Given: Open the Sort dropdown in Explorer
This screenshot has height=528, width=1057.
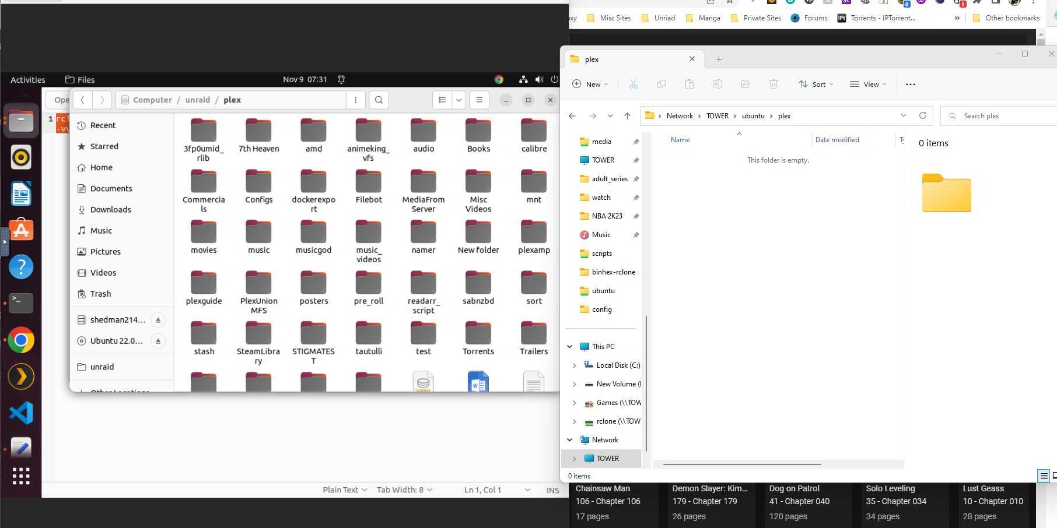Looking at the screenshot, I should pyautogui.click(x=816, y=84).
